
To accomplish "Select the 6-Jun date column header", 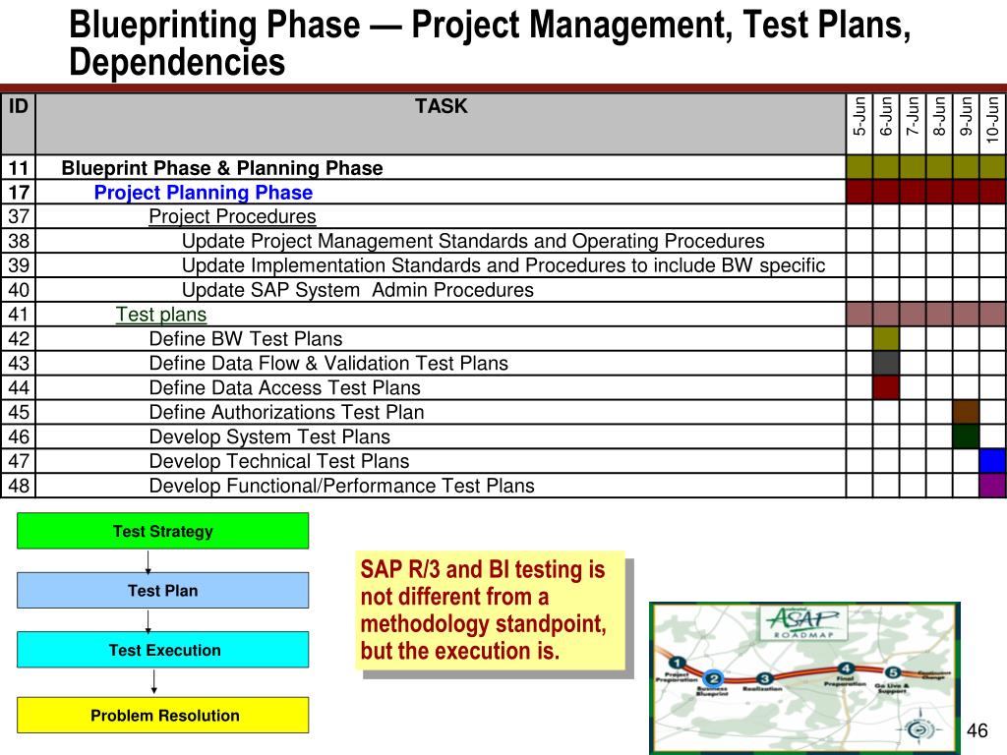I will pos(886,124).
